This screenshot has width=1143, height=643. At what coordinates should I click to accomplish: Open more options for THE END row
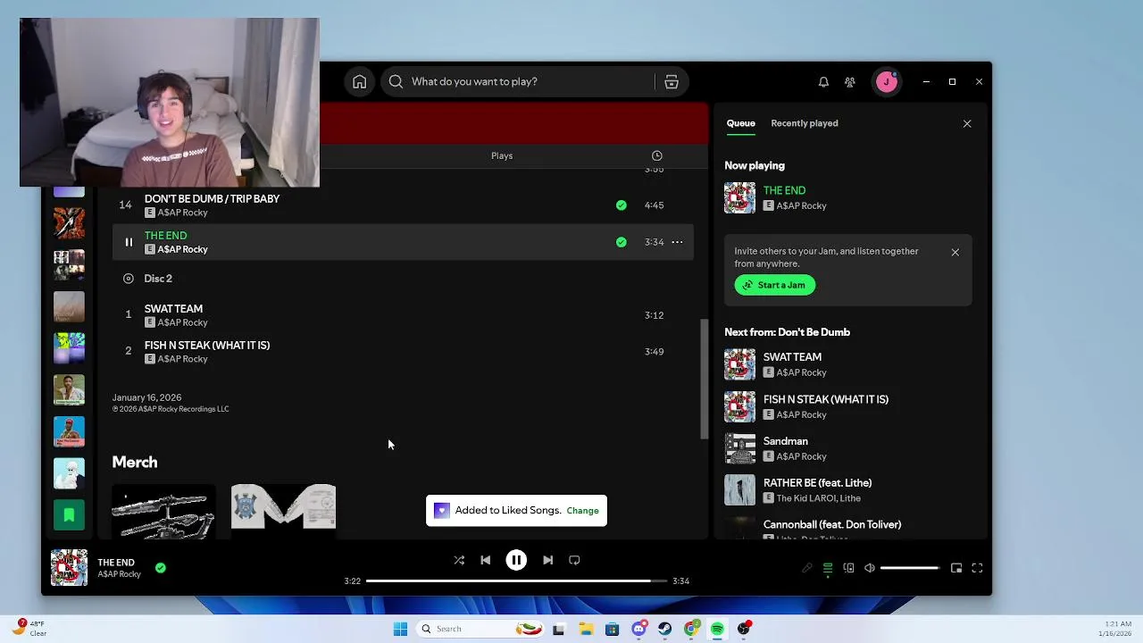(x=677, y=242)
